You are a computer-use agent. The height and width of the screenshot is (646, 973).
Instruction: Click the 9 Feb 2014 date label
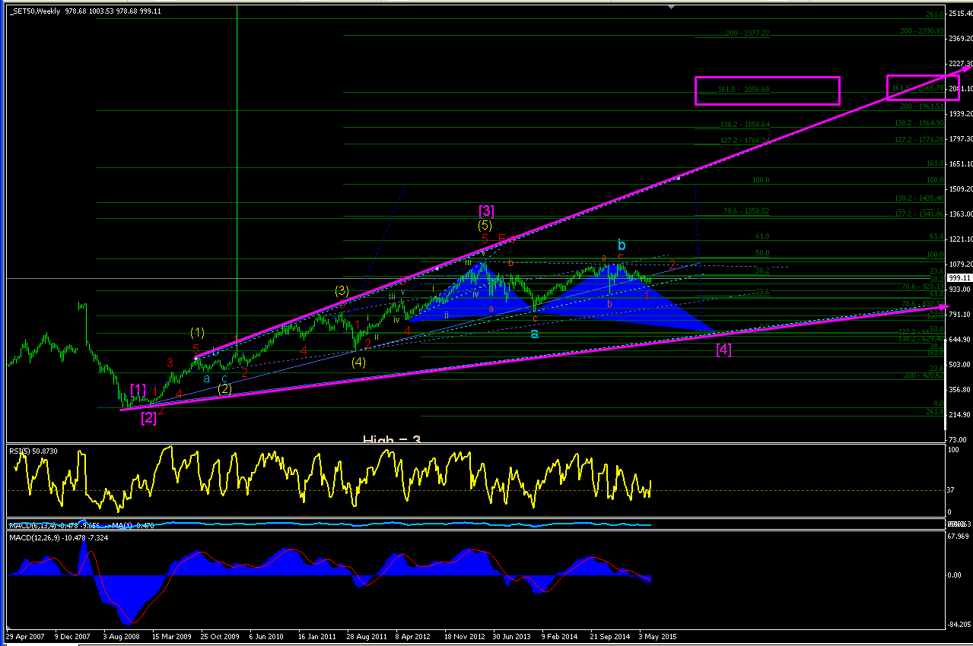pyautogui.click(x=559, y=636)
